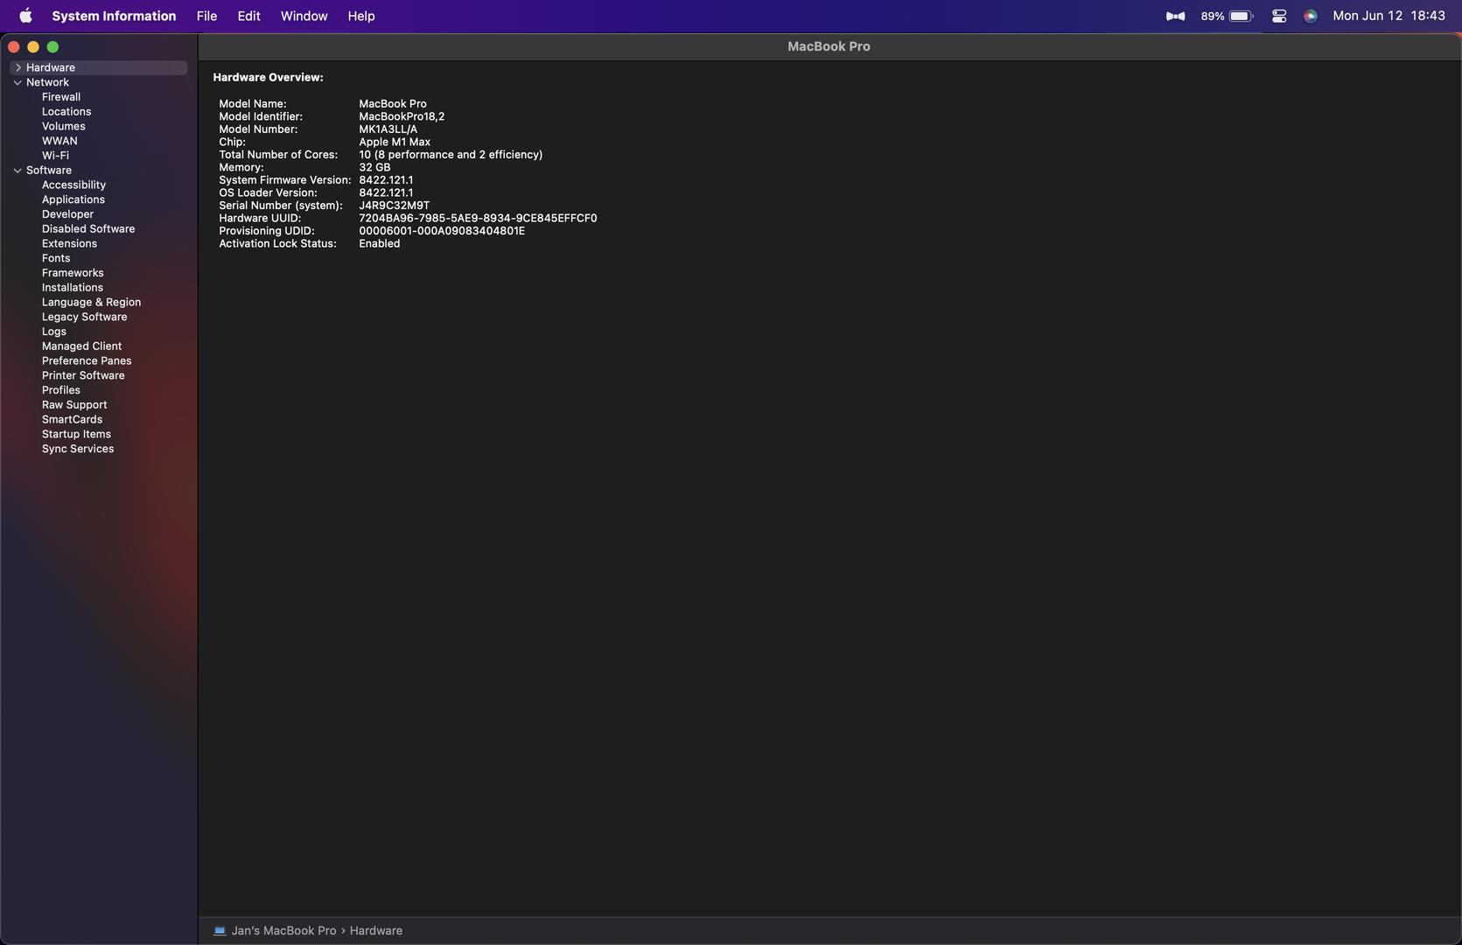1462x945 pixels.
Task: Select Startup Items in sidebar
Action: (76, 434)
